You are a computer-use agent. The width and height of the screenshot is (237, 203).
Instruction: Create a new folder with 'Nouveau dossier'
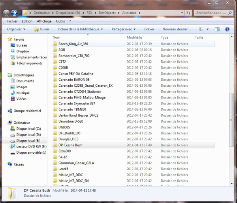point(175,29)
